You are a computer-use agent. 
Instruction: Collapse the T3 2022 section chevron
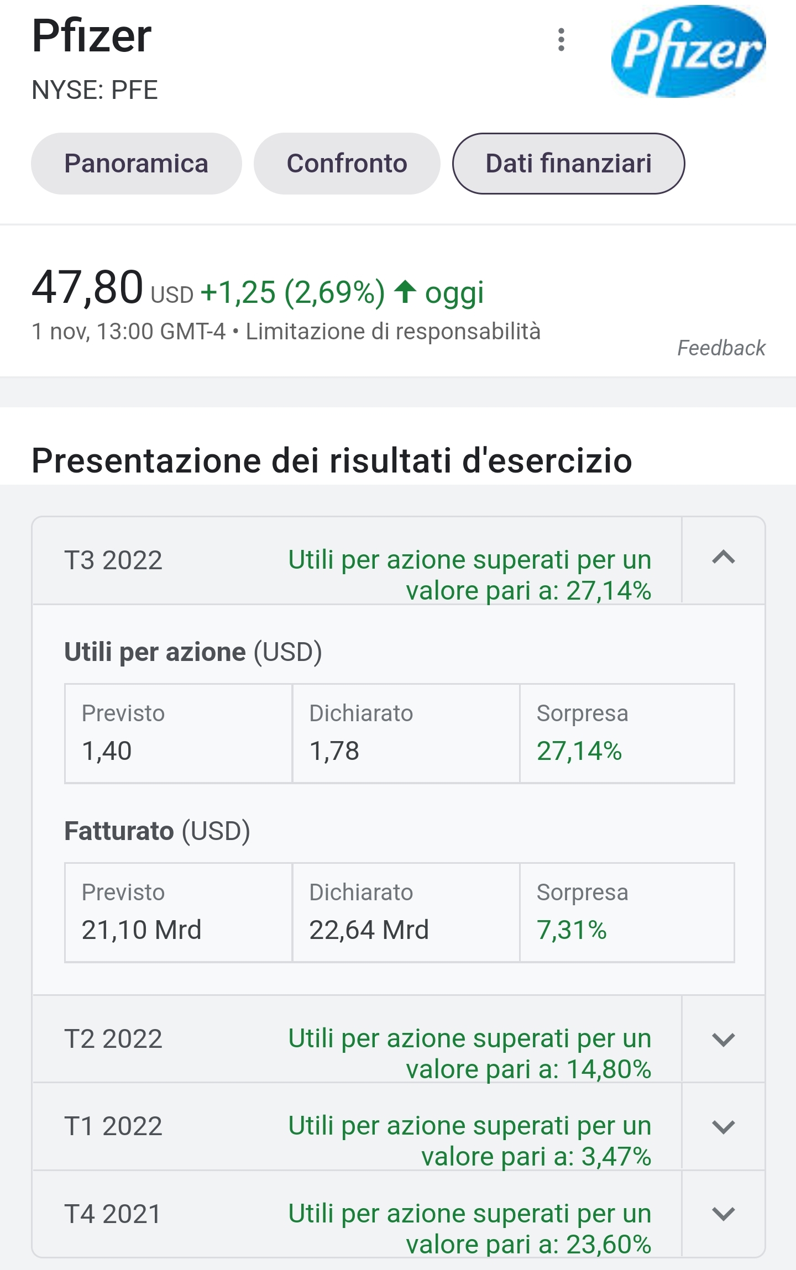724,558
